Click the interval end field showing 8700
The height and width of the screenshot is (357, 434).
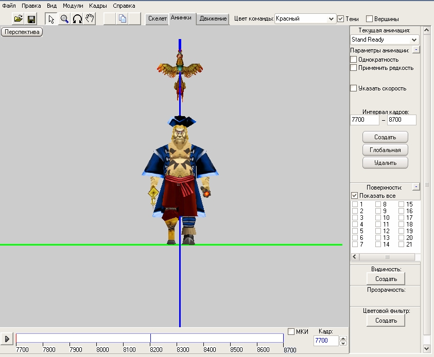point(402,120)
